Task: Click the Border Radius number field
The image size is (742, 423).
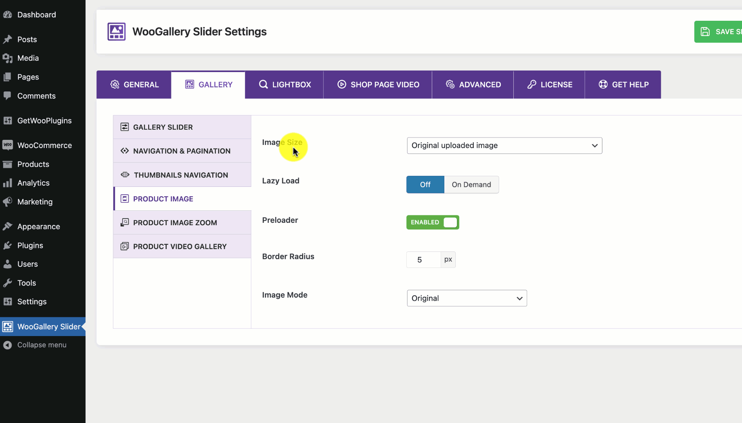Action: tap(423, 260)
